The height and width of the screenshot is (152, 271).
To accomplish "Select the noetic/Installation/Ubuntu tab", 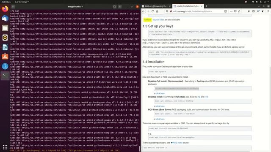I will click(x=188, y=6).
